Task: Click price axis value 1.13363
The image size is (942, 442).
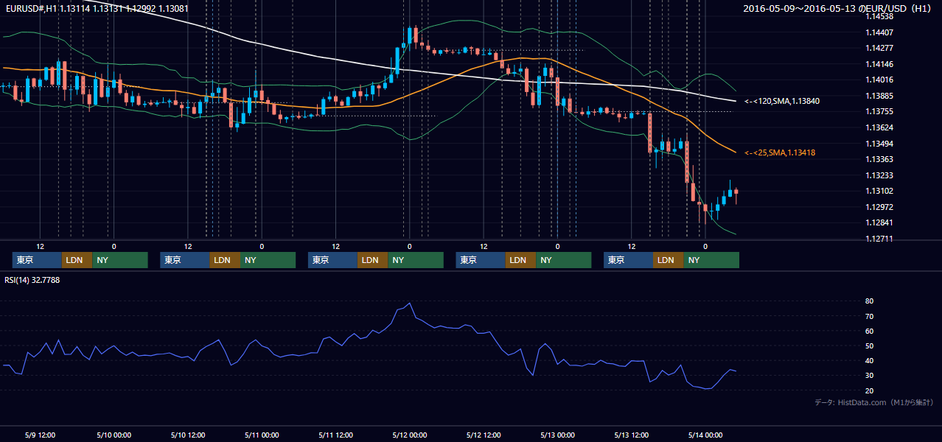Action: pos(880,159)
